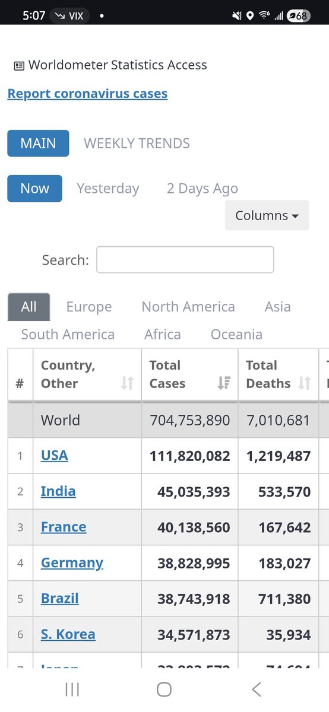Image resolution: width=329 pixels, height=712 pixels.
Task: Open the USA country link
Action: 55,456
